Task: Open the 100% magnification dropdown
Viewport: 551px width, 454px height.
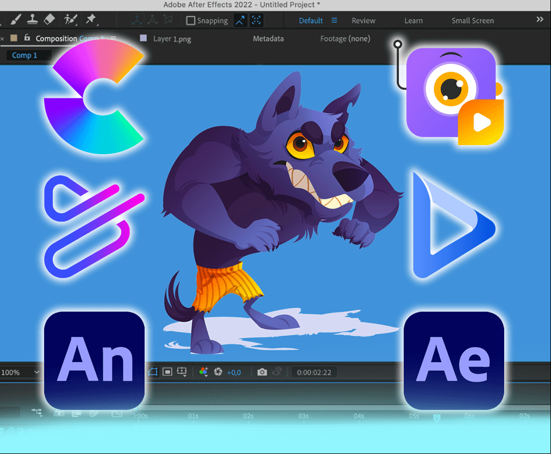Action: tap(20, 372)
